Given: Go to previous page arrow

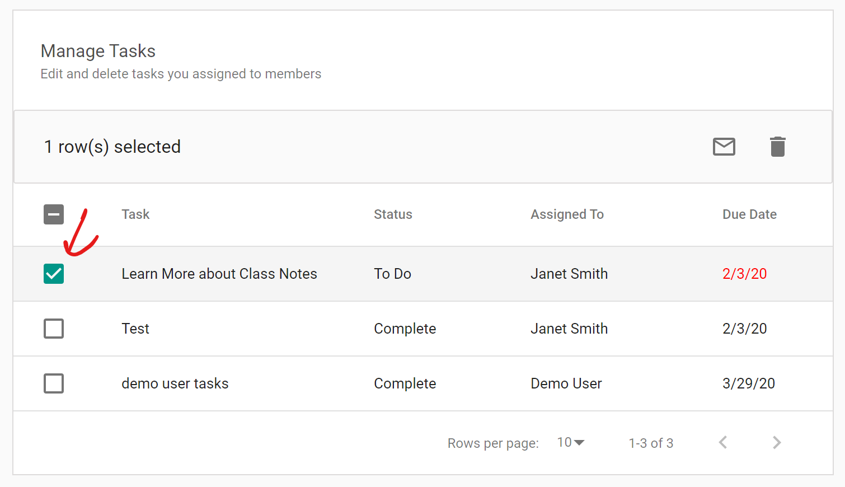Looking at the screenshot, I should coord(723,443).
